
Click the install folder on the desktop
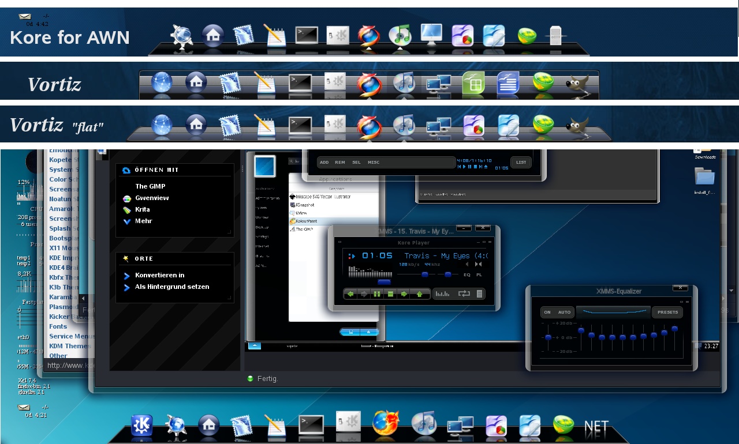pyautogui.click(x=704, y=180)
